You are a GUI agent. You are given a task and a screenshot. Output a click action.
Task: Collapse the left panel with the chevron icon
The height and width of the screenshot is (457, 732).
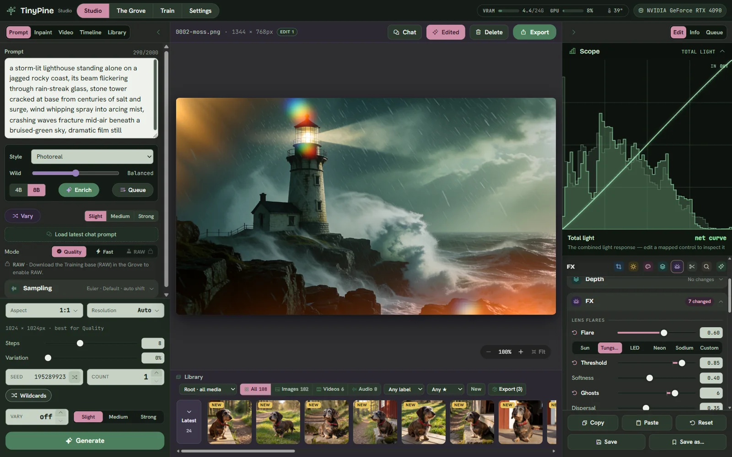[158, 32]
